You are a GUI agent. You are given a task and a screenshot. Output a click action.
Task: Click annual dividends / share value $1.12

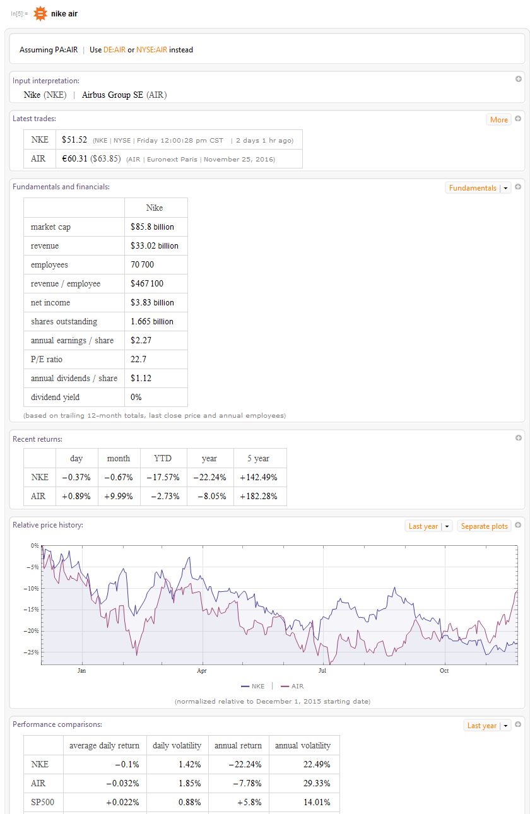pyautogui.click(x=141, y=378)
